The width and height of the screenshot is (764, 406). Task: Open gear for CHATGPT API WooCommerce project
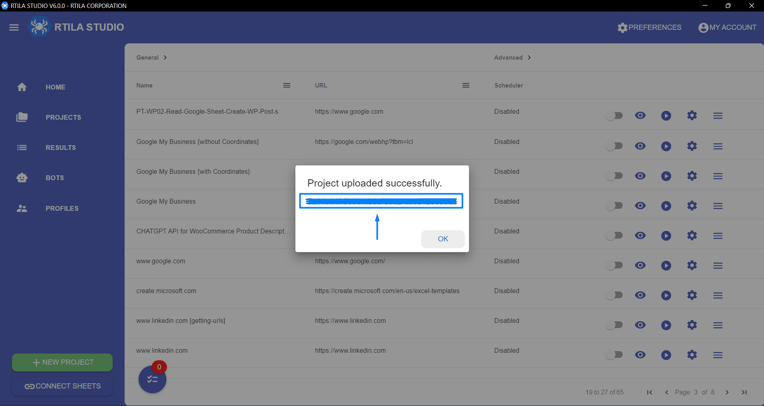[x=692, y=235]
